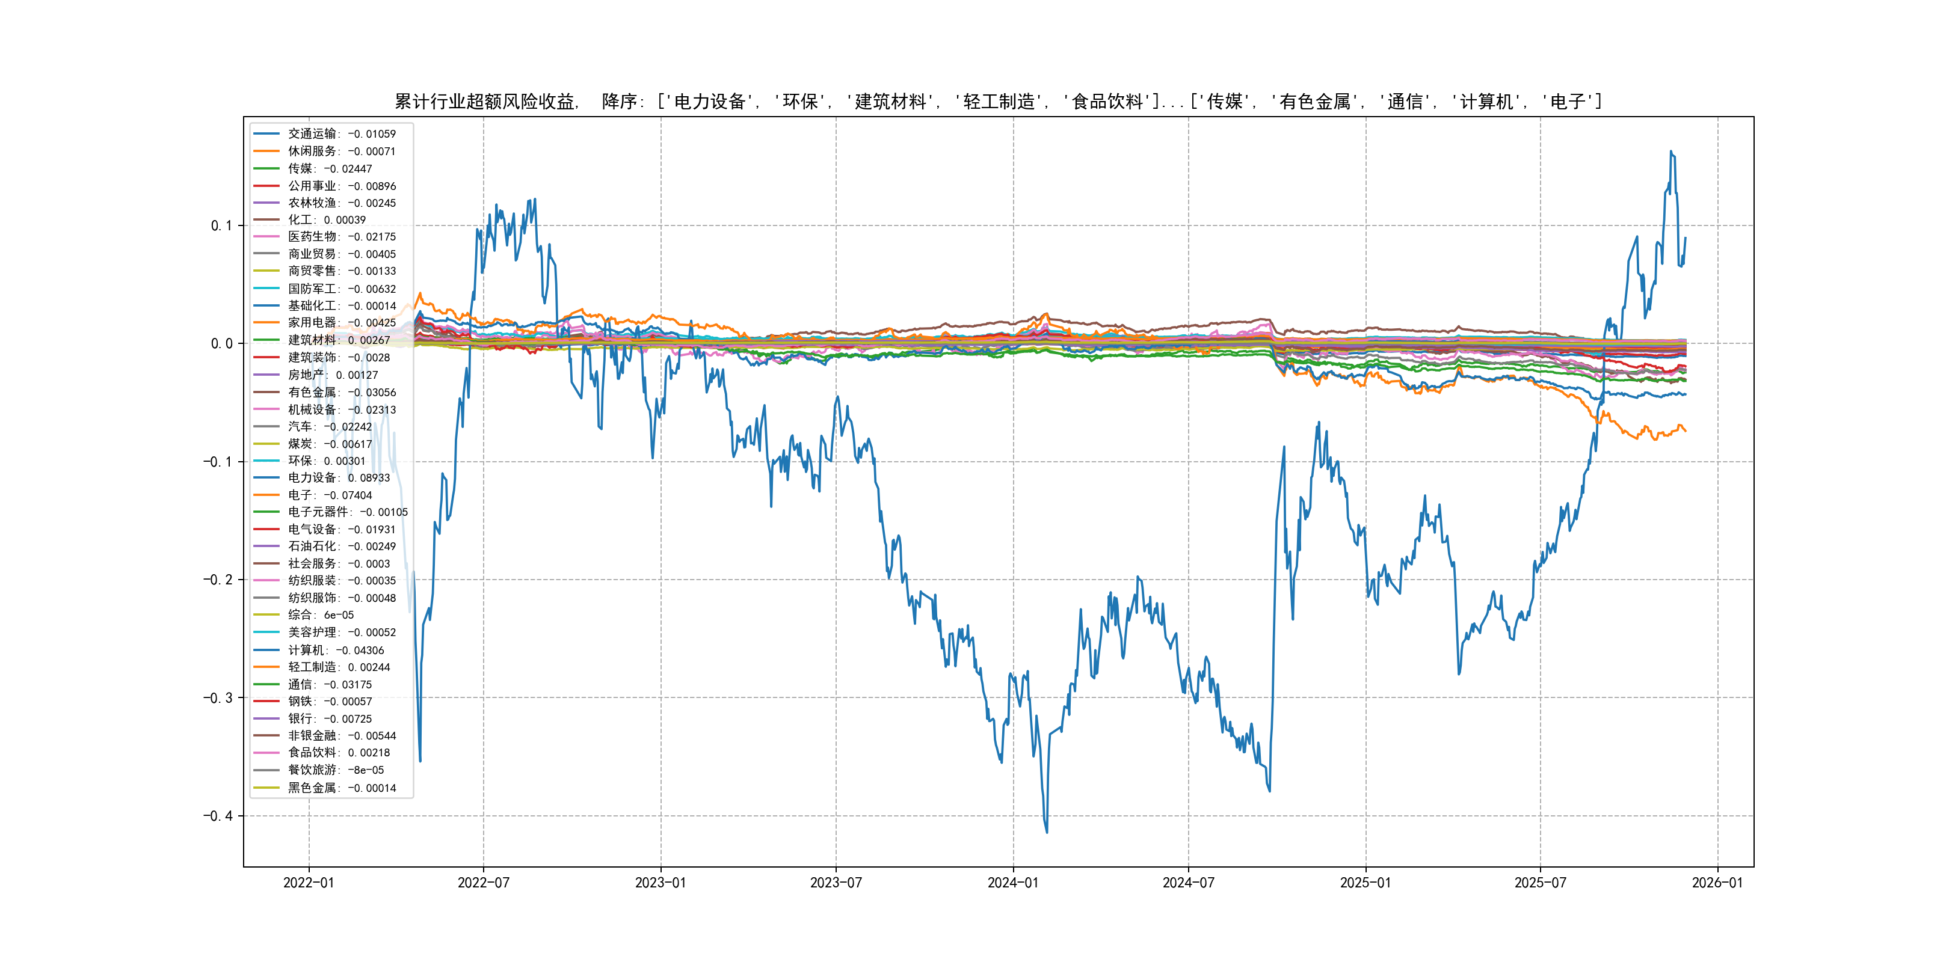
Task: Select the 电子 legend label
Action: [x=330, y=495]
